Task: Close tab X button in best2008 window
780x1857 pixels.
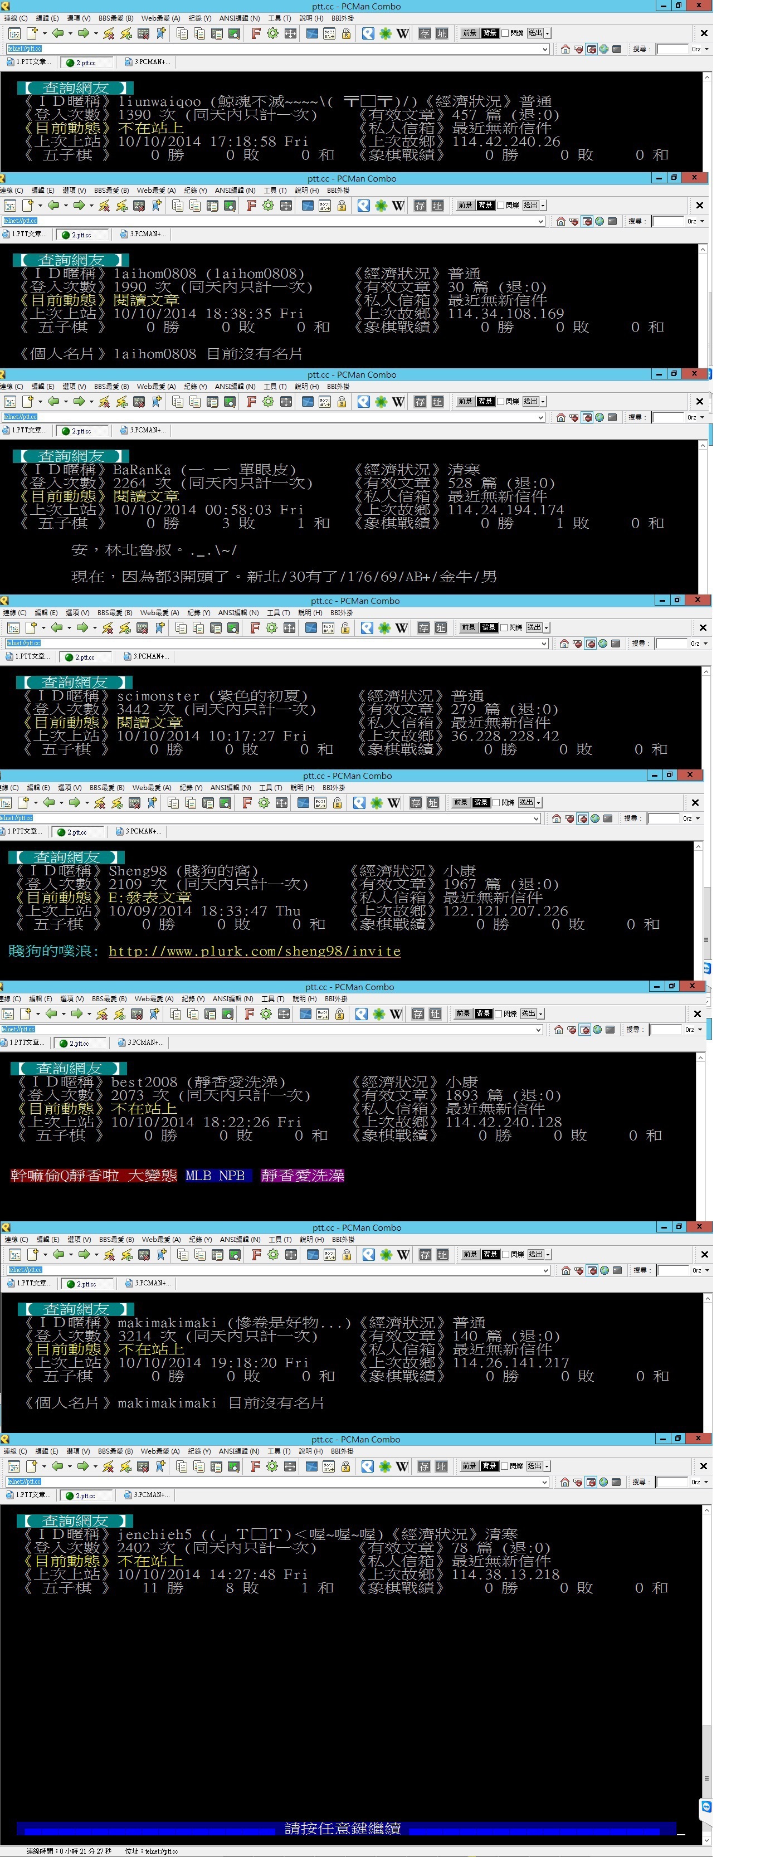Action: [697, 1014]
